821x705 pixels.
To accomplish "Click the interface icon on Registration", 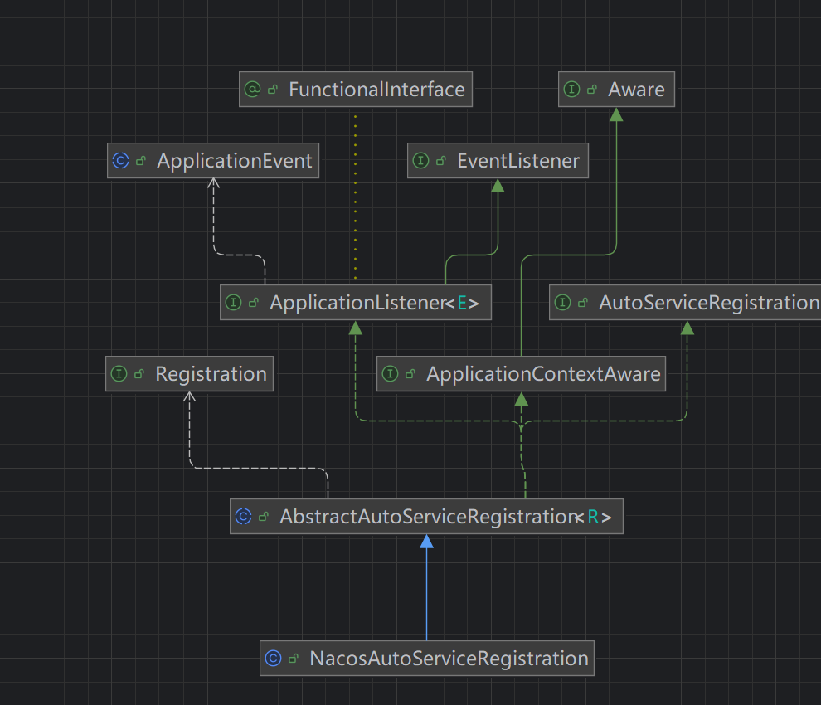I will (x=119, y=374).
